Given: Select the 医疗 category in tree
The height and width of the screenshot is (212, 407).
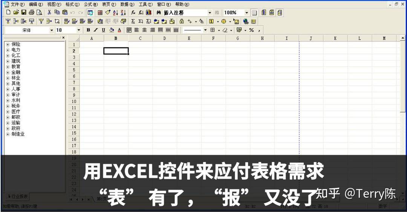Looking at the screenshot, I should [15, 112].
